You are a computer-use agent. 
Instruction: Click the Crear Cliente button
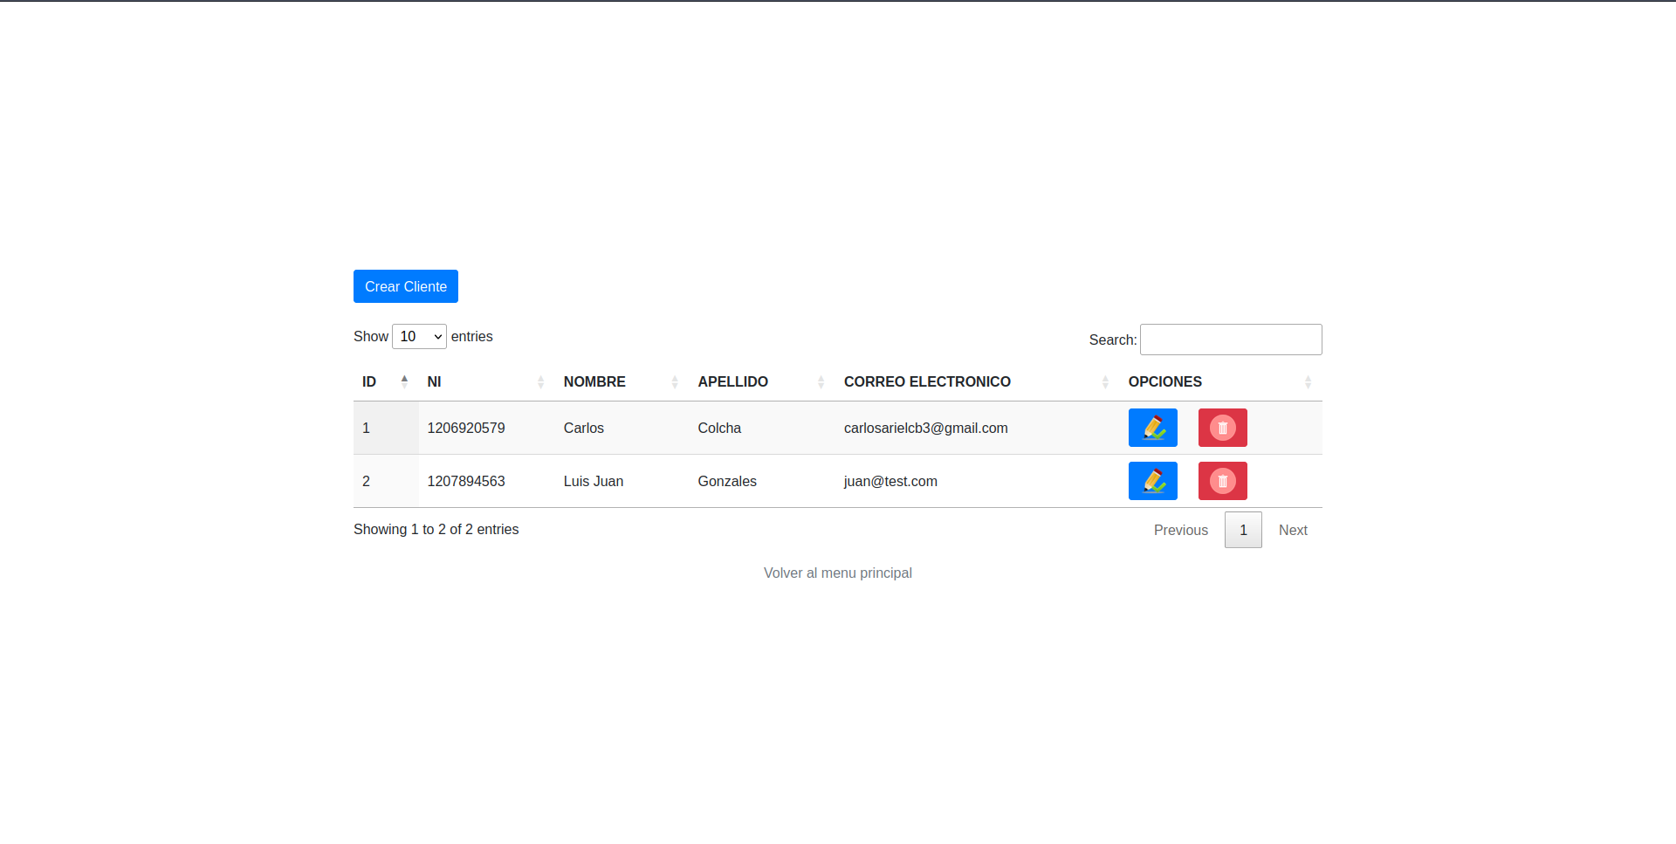[x=405, y=286]
